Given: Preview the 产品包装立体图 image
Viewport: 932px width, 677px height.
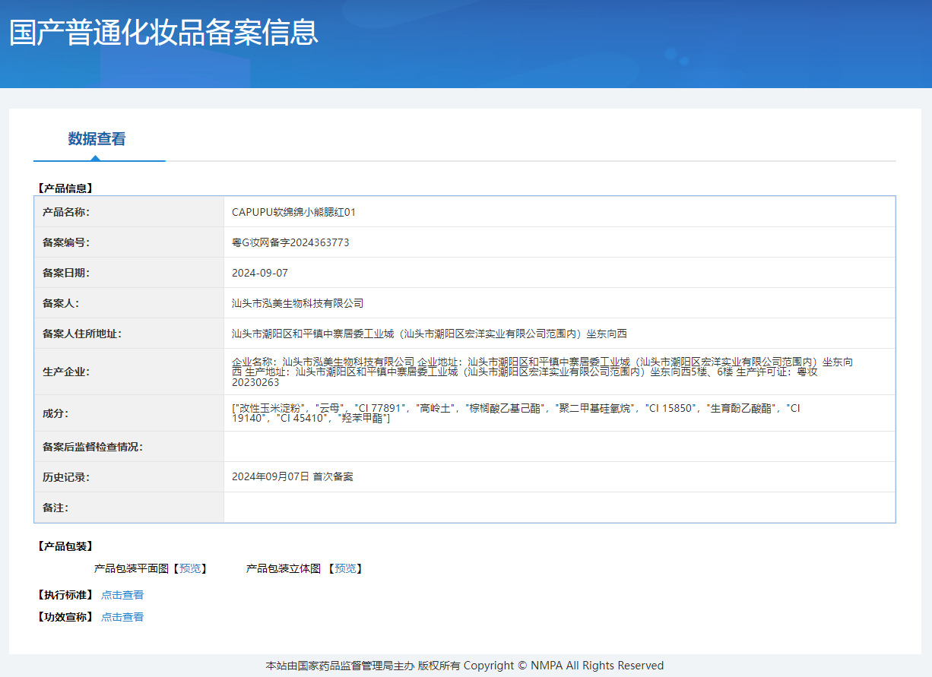Looking at the screenshot, I should tap(345, 568).
